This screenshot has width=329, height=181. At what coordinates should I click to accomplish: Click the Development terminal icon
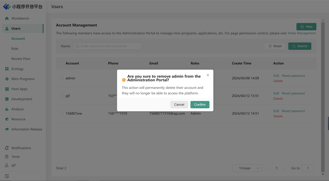7,99
